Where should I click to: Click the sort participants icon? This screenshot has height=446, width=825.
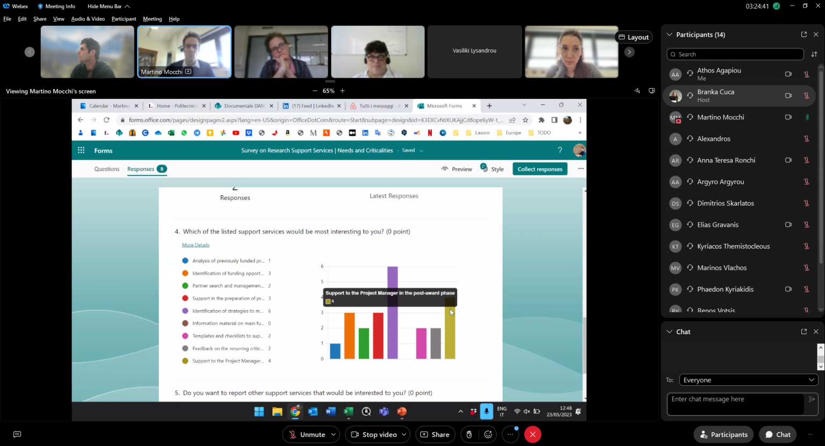pyautogui.click(x=814, y=54)
